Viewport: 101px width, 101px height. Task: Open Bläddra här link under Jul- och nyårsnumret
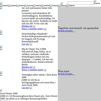tap(27, 26)
